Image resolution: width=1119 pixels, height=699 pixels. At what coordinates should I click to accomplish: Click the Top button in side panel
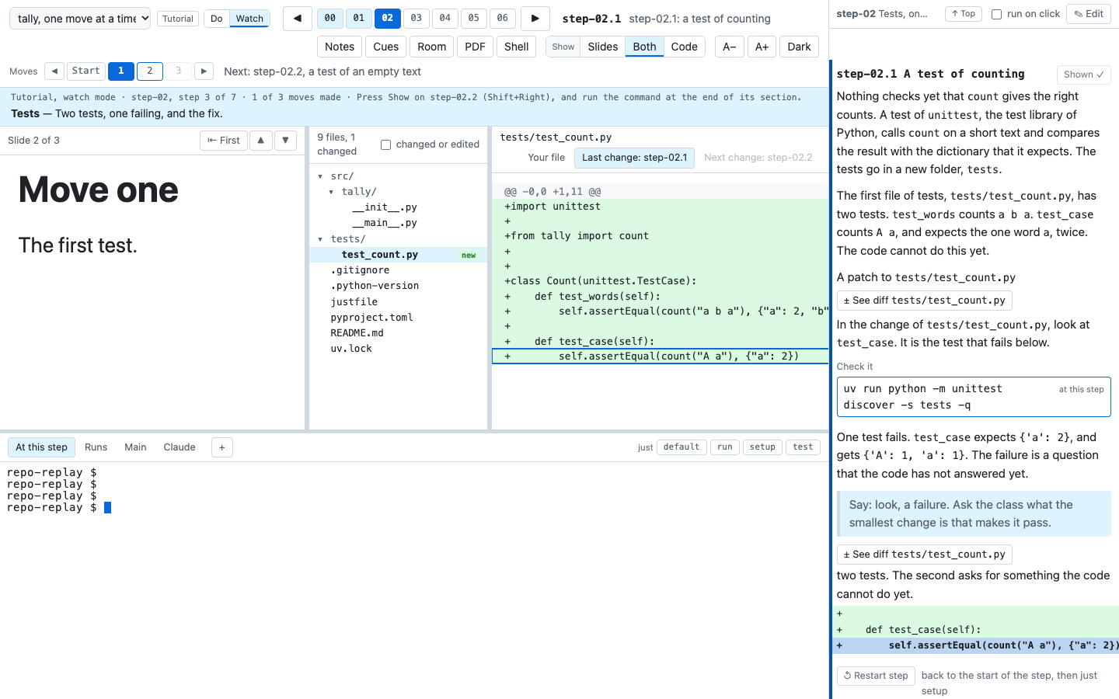[964, 14]
